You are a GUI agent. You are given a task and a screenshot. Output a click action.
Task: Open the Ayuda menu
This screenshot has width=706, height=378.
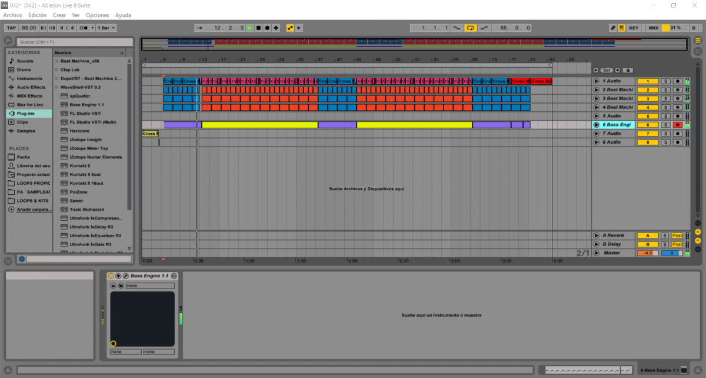coord(123,15)
